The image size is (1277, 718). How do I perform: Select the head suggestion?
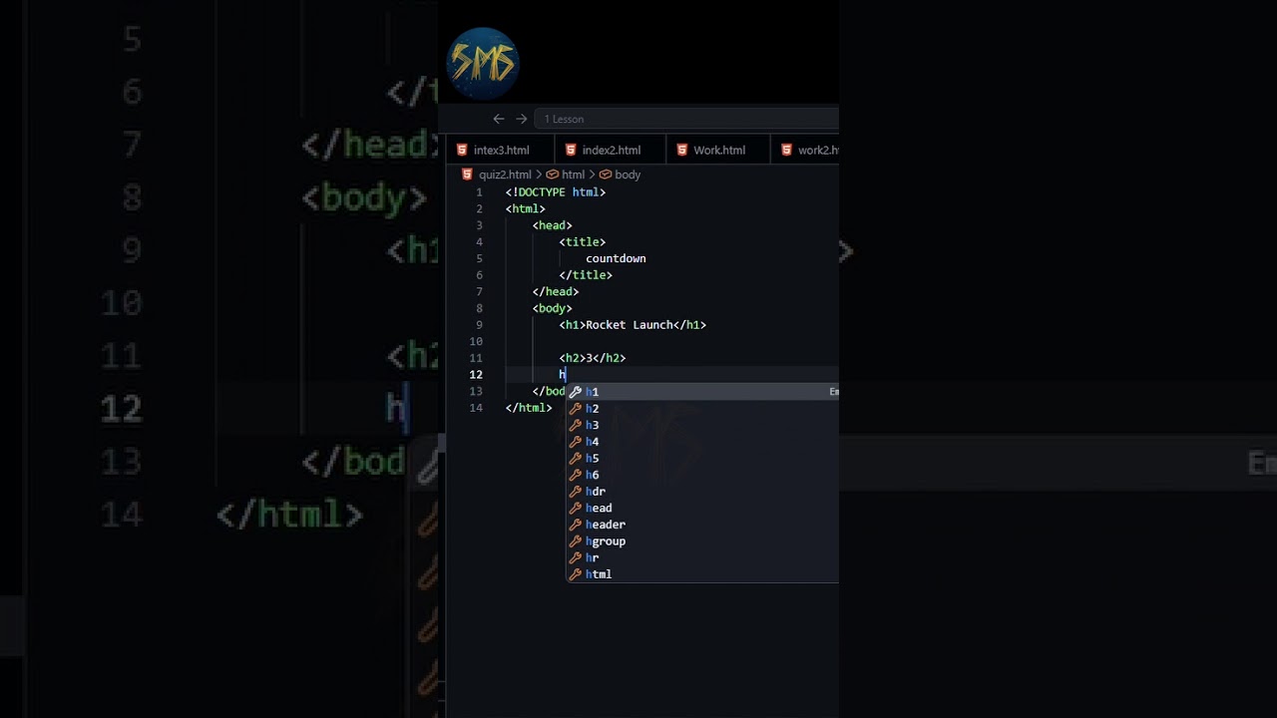click(702, 508)
